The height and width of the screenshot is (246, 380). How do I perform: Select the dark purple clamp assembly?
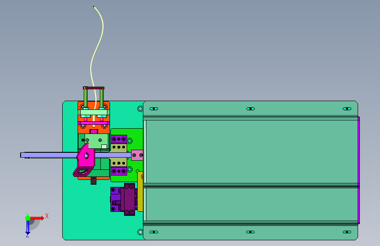point(129,200)
